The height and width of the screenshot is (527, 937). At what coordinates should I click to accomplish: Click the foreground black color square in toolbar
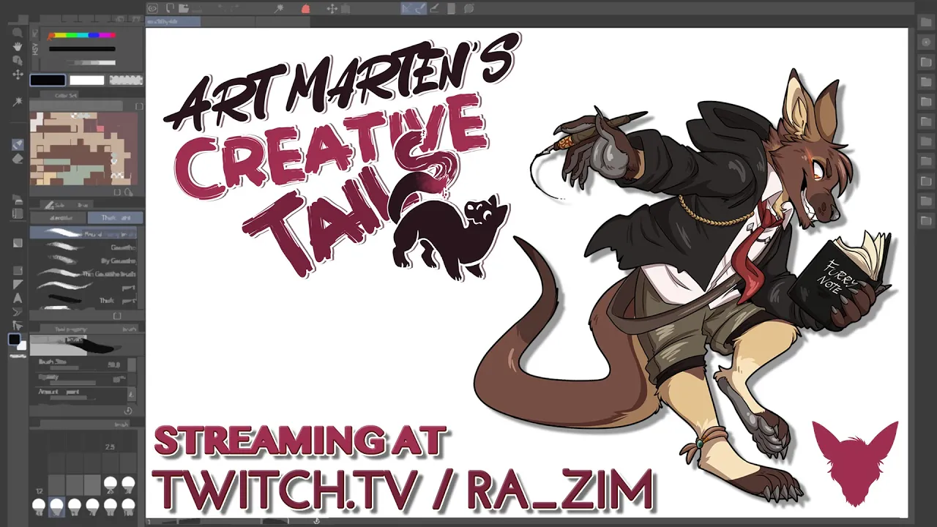coord(14,340)
